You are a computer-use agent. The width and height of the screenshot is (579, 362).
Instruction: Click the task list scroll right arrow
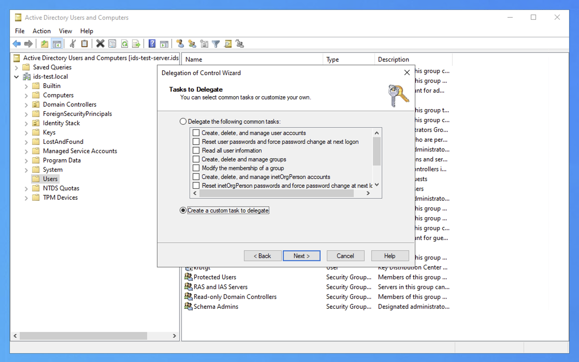pyautogui.click(x=368, y=193)
